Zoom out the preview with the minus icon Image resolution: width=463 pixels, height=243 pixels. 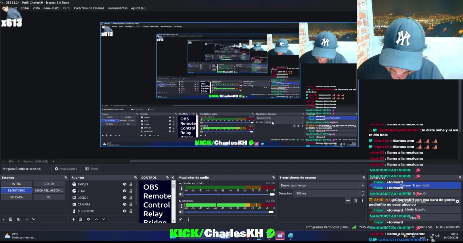tap(3, 161)
